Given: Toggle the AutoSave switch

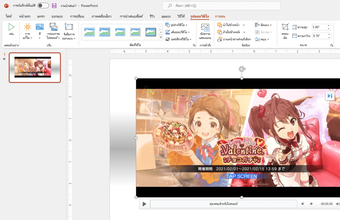Looking at the screenshot, I should [43, 6].
